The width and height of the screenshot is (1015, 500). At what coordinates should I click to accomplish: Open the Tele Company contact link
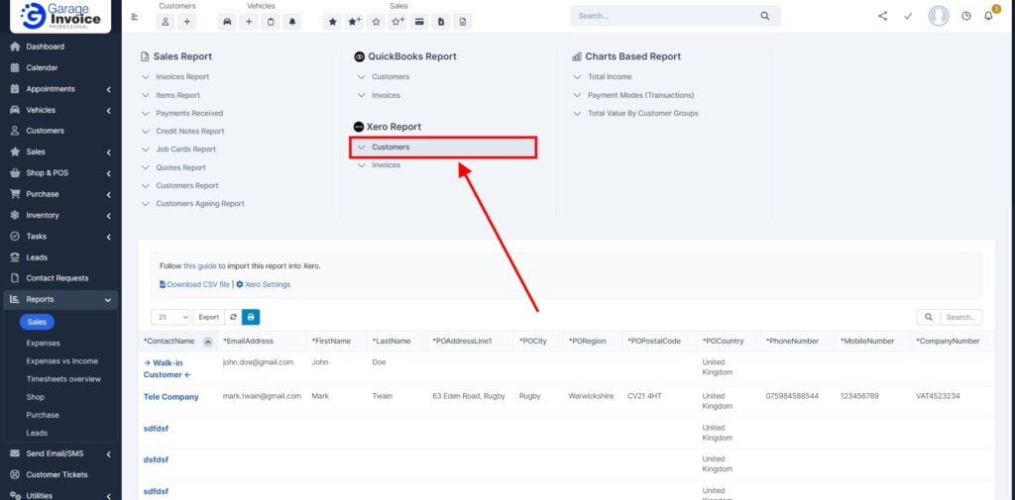coord(170,397)
